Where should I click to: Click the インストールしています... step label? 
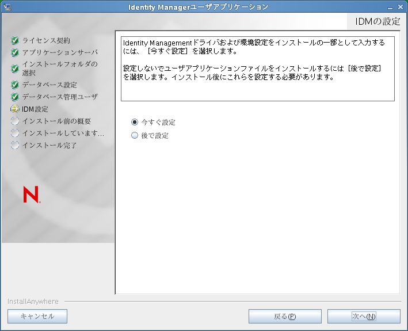[x=63, y=133]
